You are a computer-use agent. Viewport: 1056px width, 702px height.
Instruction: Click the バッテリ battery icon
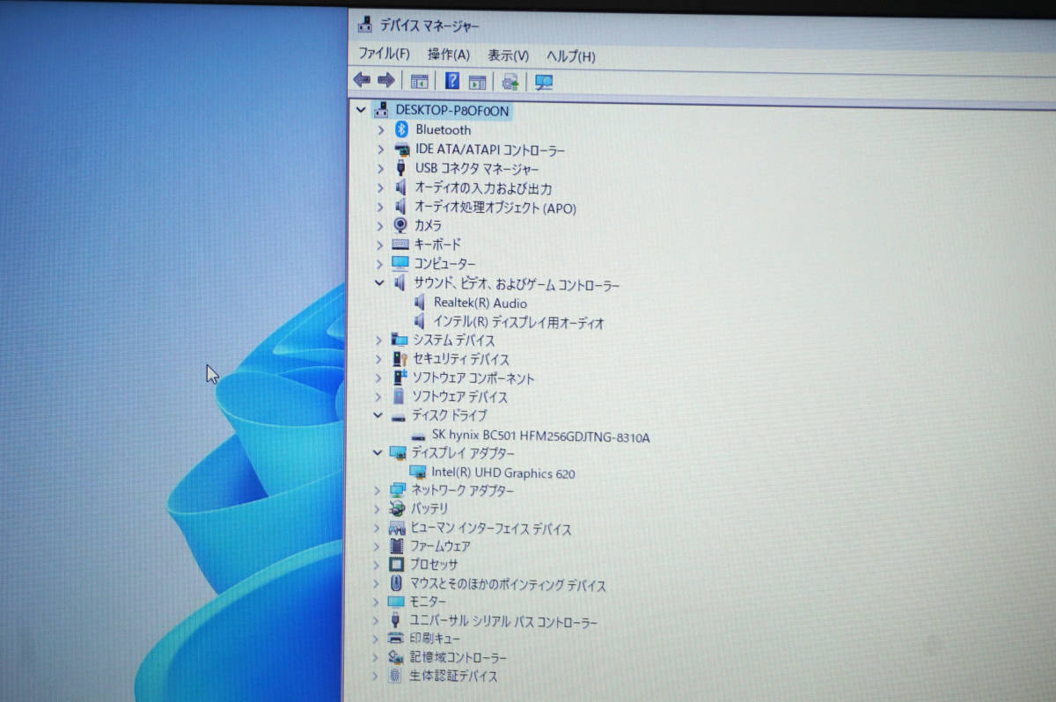point(398,509)
